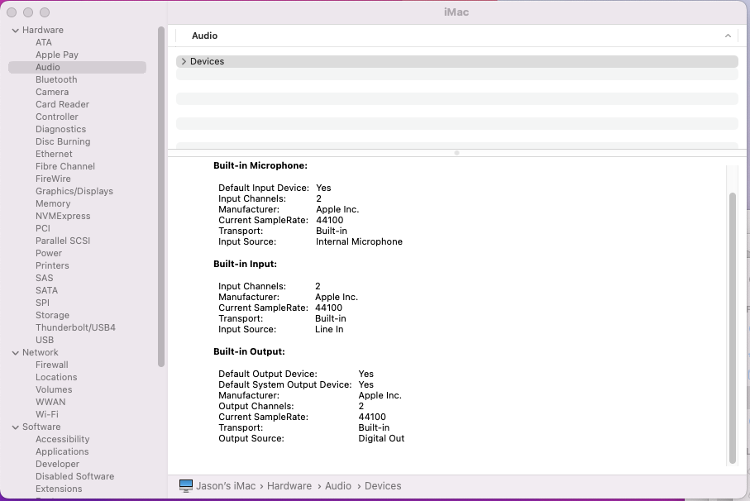
Task: Open the Bluetooth hardware entry
Action: tap(56, 79)
